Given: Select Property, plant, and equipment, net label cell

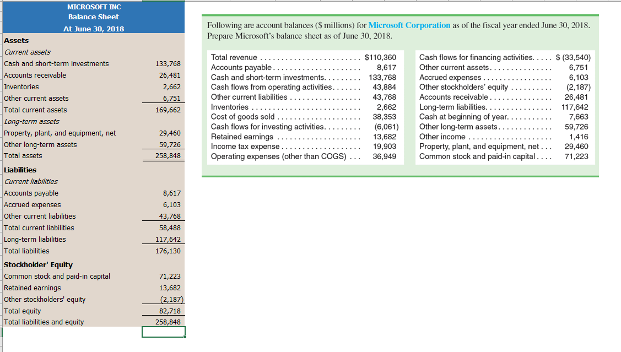Looking at the screenshot, I should click(60, 133).
